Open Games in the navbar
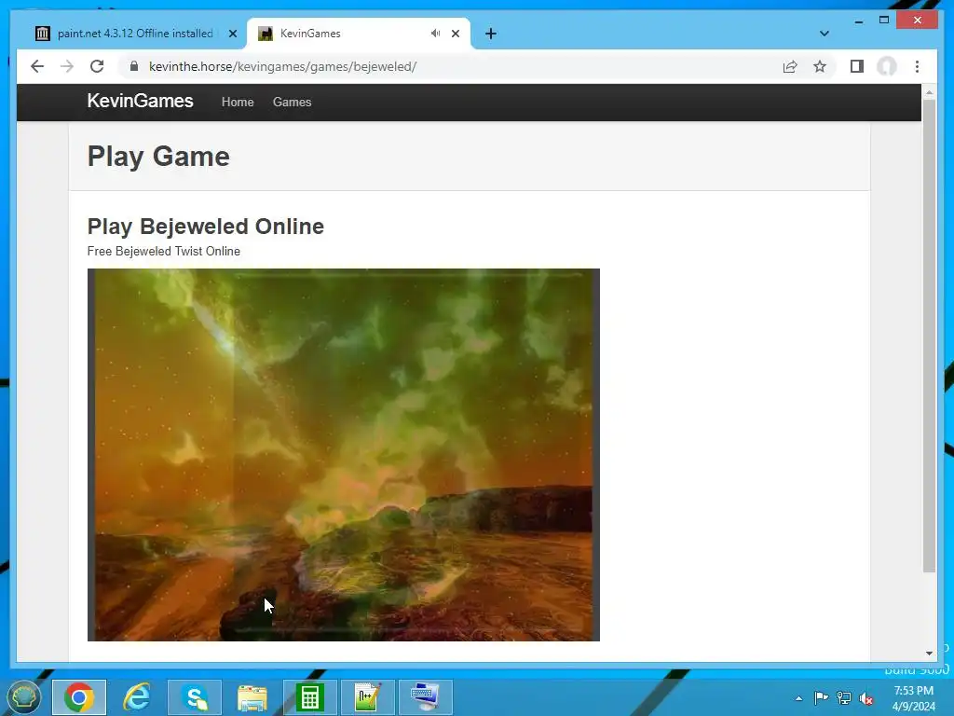 292,103
